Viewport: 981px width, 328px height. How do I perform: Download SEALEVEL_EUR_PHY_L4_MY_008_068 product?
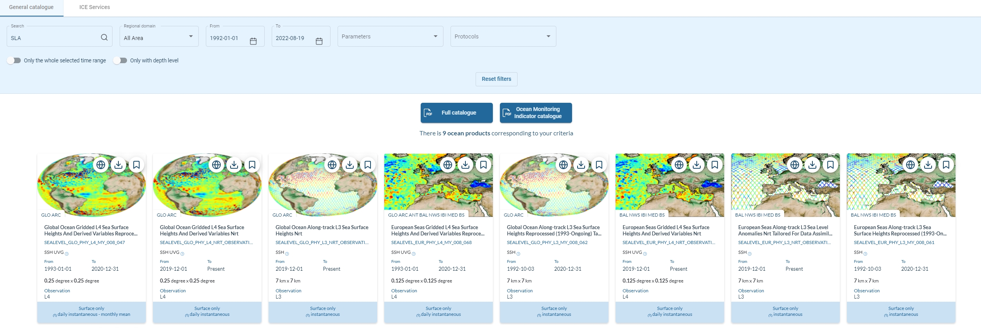(x=465, y=165)
